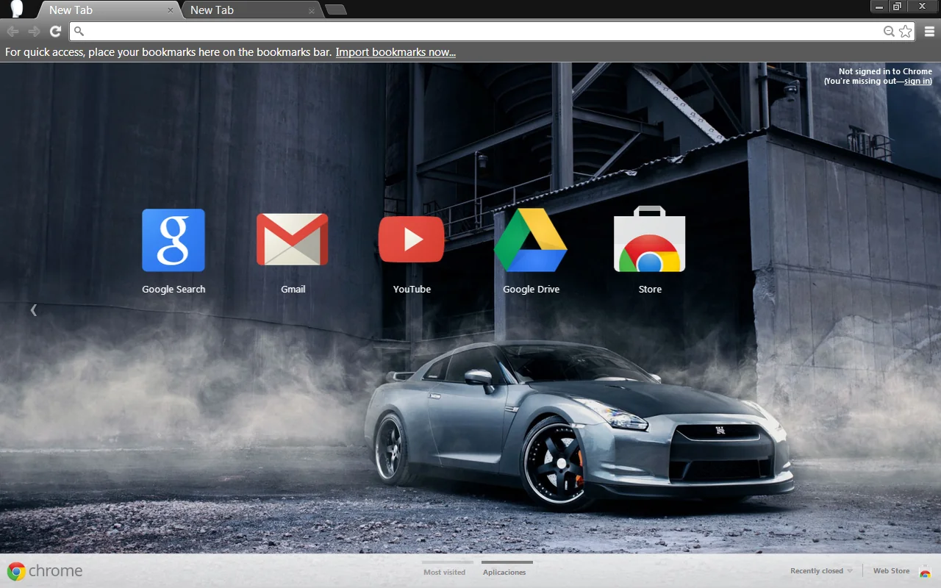Screen dimensions: 941x588
Task: Click Import bookmarks now link
Action: (396, 52)
